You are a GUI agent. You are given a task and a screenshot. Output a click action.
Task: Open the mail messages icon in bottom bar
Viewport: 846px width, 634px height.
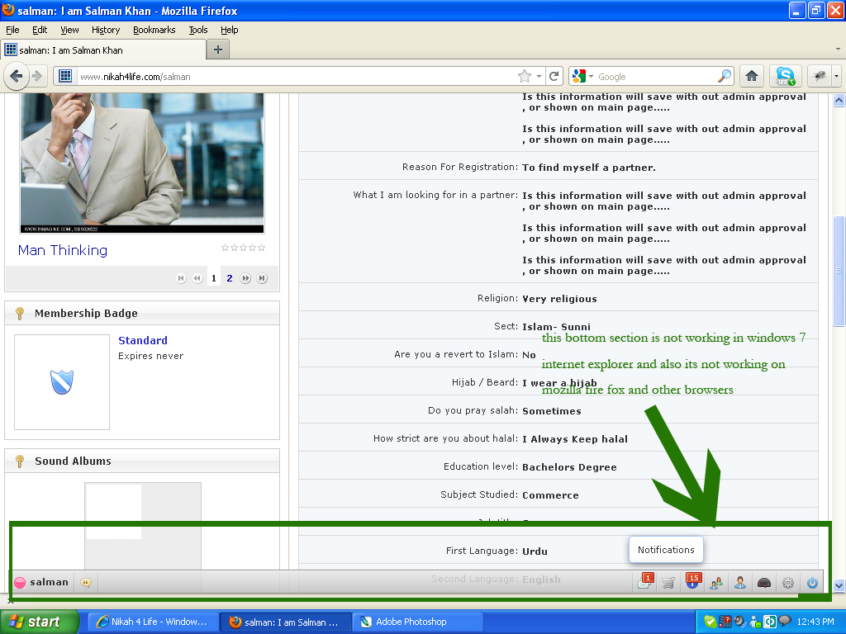point(645,582)
